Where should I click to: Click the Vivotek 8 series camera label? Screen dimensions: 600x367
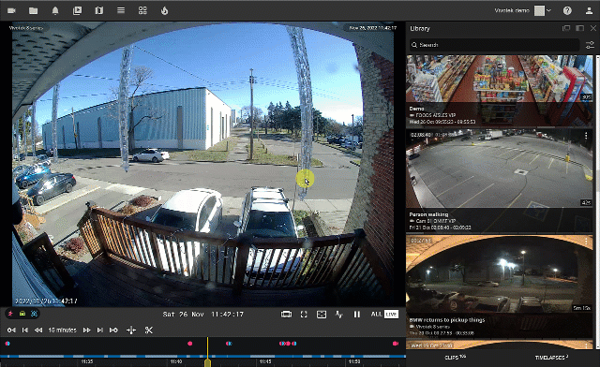pos(26,28)
